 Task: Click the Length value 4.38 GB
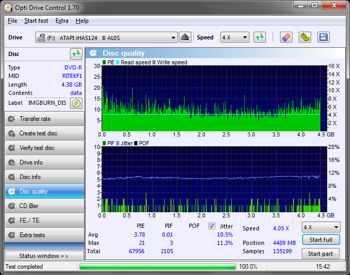[x=72, y=85]
